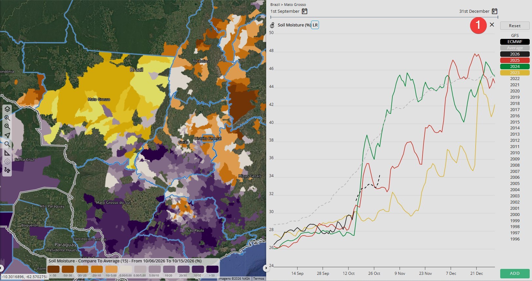
Task: Click the 1st September start date text
Action: click(x=285, y=11)
